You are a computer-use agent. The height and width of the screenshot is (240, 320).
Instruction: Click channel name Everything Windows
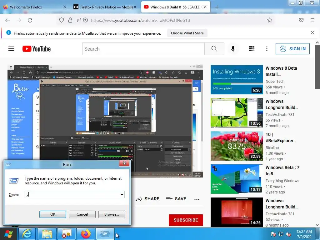[282, 181]
